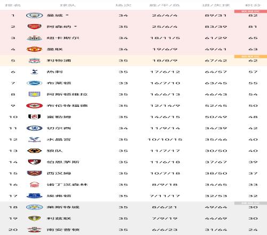Click the Brighton club badge

(34, 83)
